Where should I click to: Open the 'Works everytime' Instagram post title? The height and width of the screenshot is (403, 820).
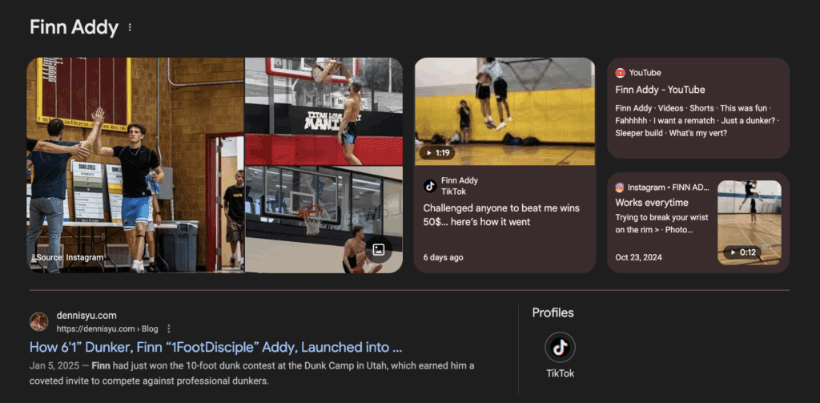pos(652,203)
